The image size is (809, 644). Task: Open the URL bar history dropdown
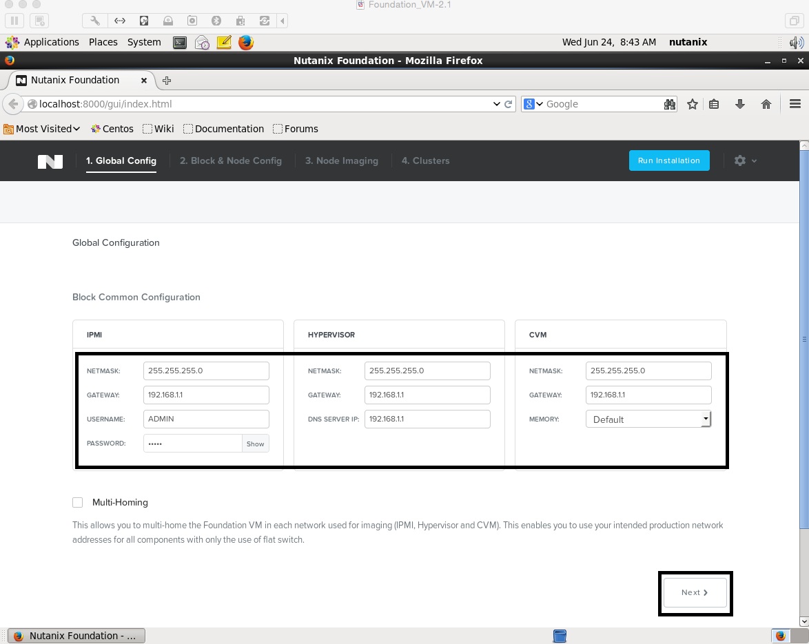[x=497, y=105]
